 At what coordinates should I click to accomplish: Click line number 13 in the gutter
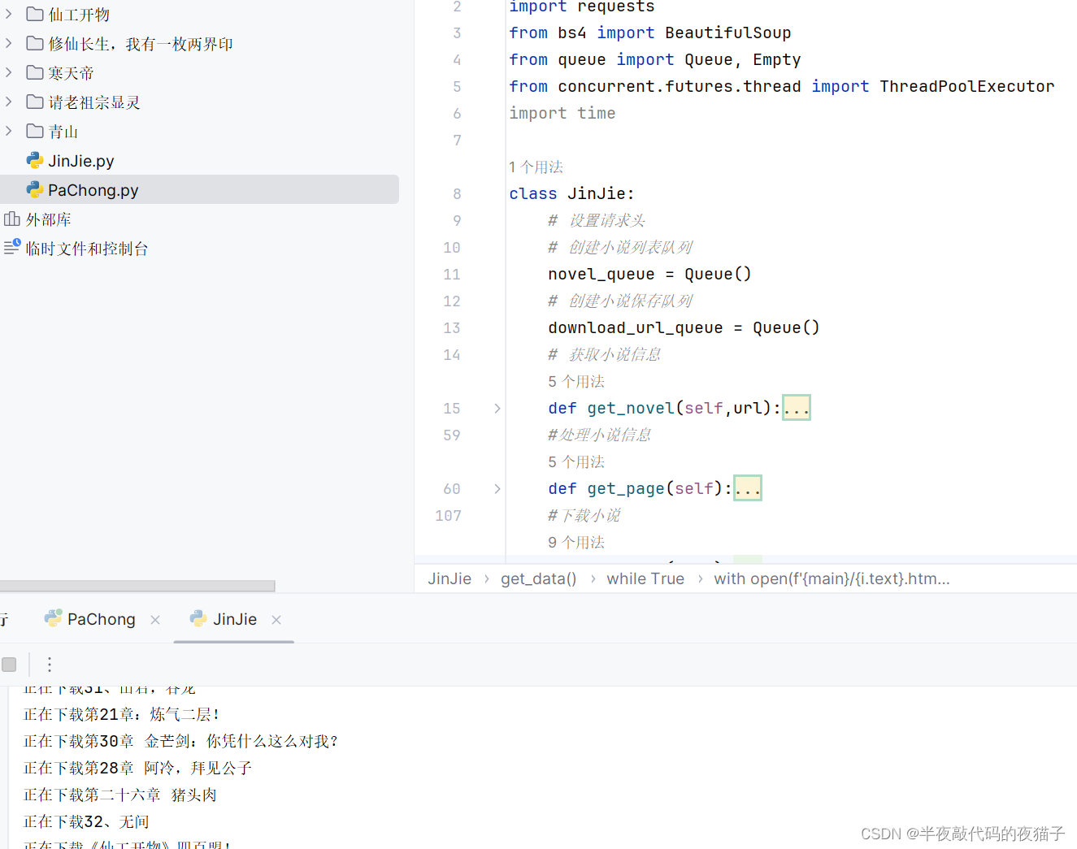click(x=451, y=327)
